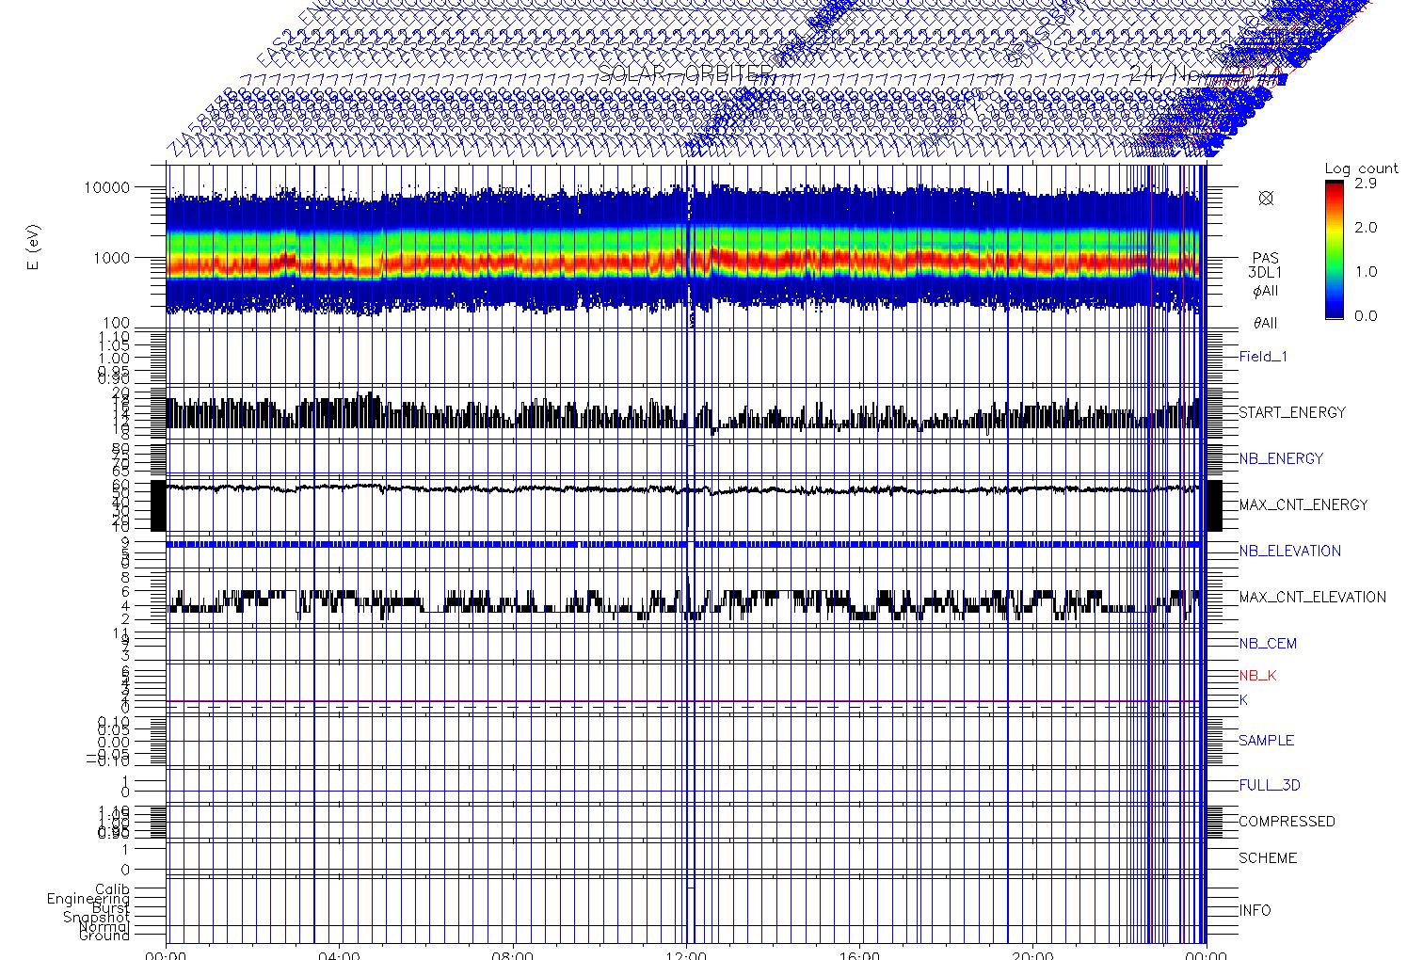Screen dimensions: 1423x960
Task: Click the 2.9 colorbar maximum value
Action: pos(1365,184)
